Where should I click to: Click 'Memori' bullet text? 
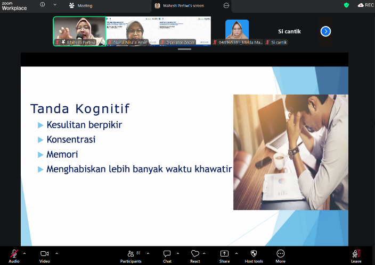pyautogui.click(x=62, y=155)
